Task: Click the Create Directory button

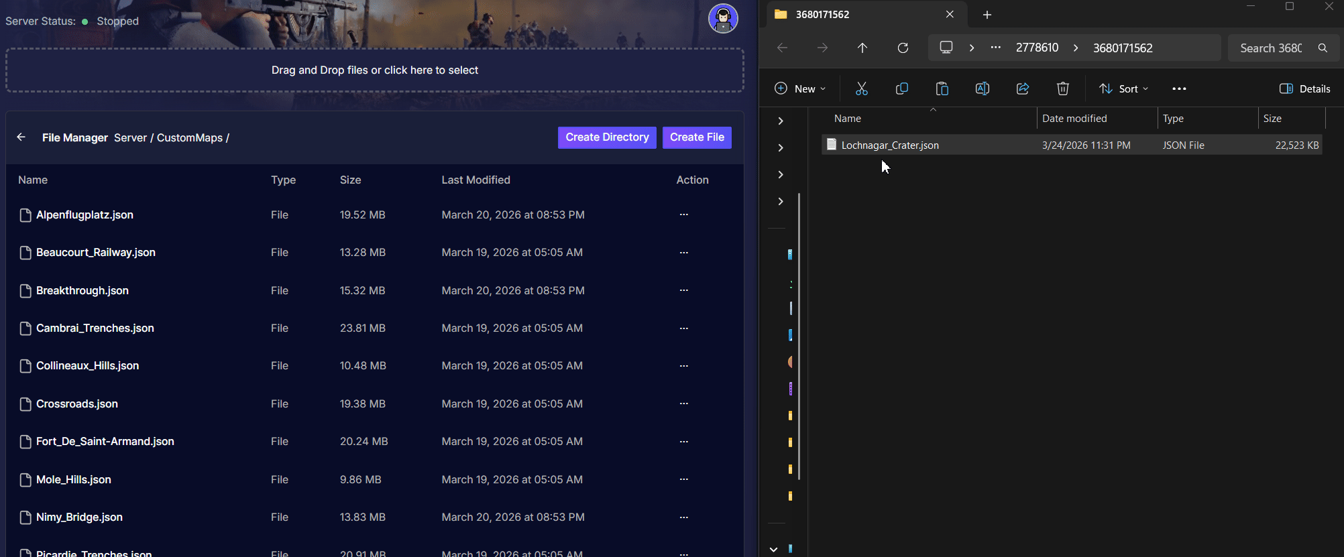Action: [x=607, y=137]
